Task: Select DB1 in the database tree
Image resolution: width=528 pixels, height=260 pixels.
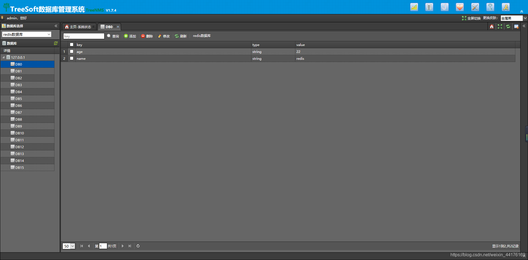Action: [x=27, y=71]
